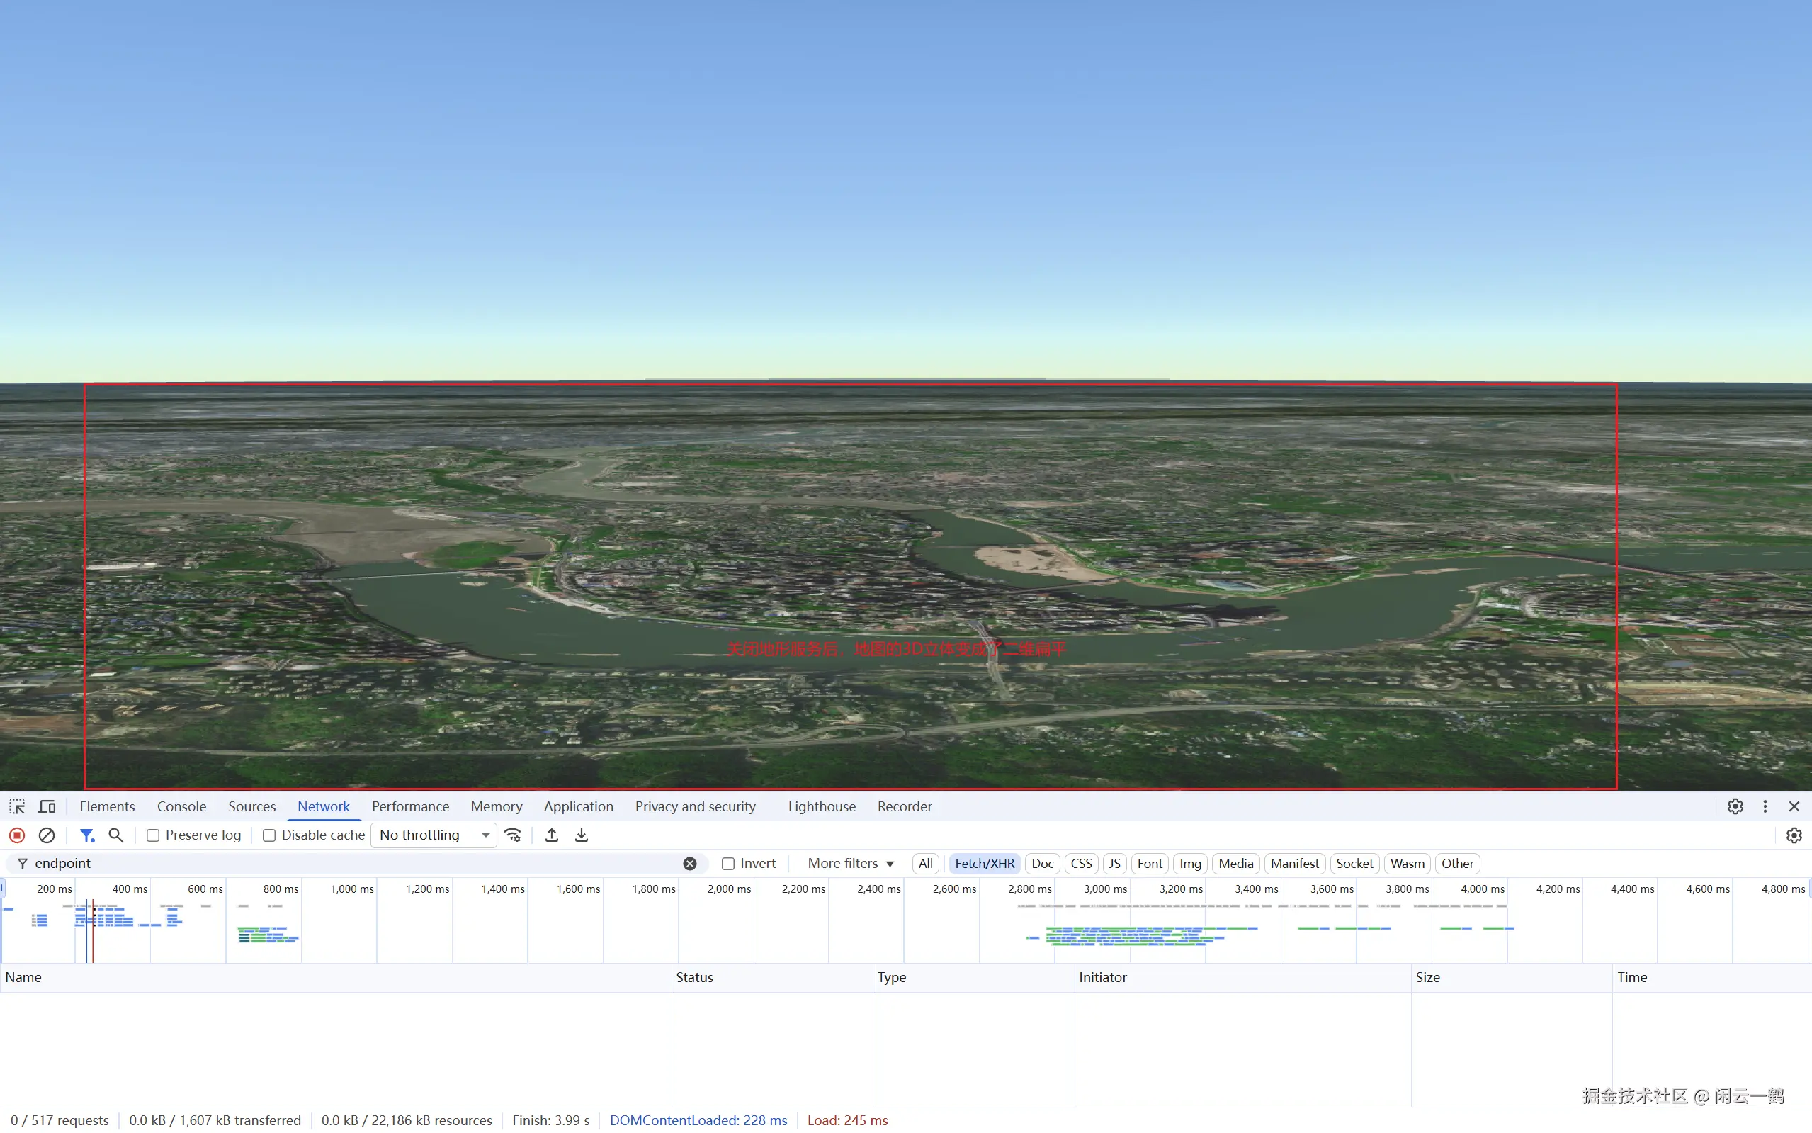Click the filter funnel icon
The width and height of the screenshot is (1812, 1133).
(87, 835)
